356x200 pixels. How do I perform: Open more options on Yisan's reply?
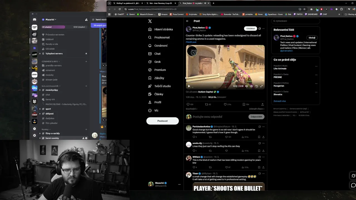point(263,174)
